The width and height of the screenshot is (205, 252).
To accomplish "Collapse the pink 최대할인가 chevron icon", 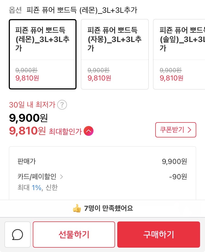I will (89, 131).
